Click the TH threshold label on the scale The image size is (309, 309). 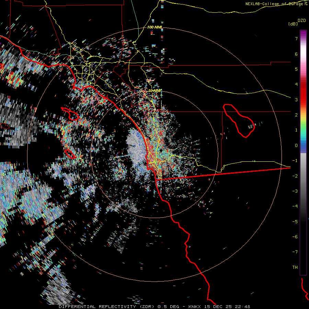pyautogui.click(x=295, y=267)
